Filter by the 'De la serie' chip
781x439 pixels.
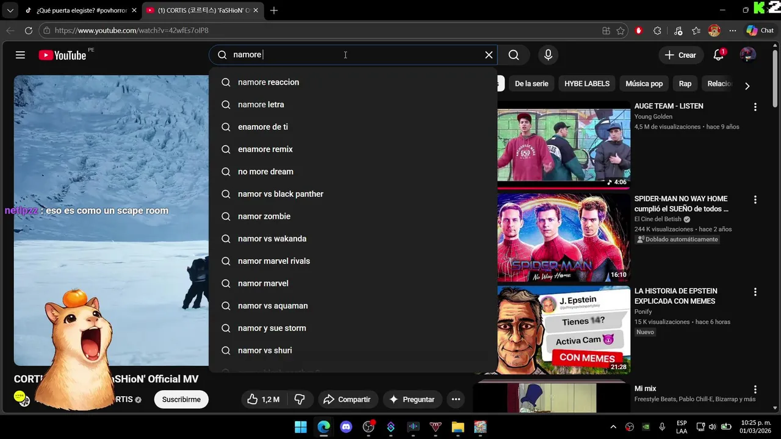coord(531,84)
